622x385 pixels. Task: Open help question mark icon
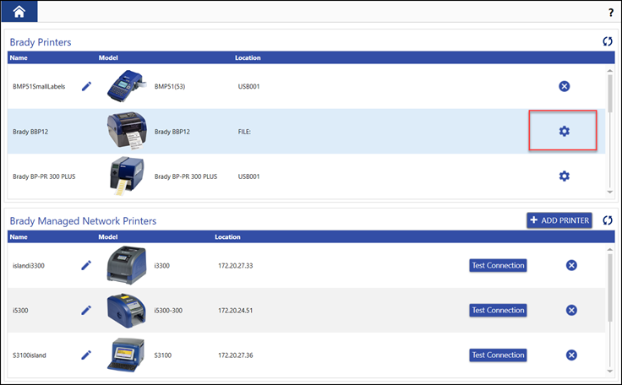tap(611, 13)
